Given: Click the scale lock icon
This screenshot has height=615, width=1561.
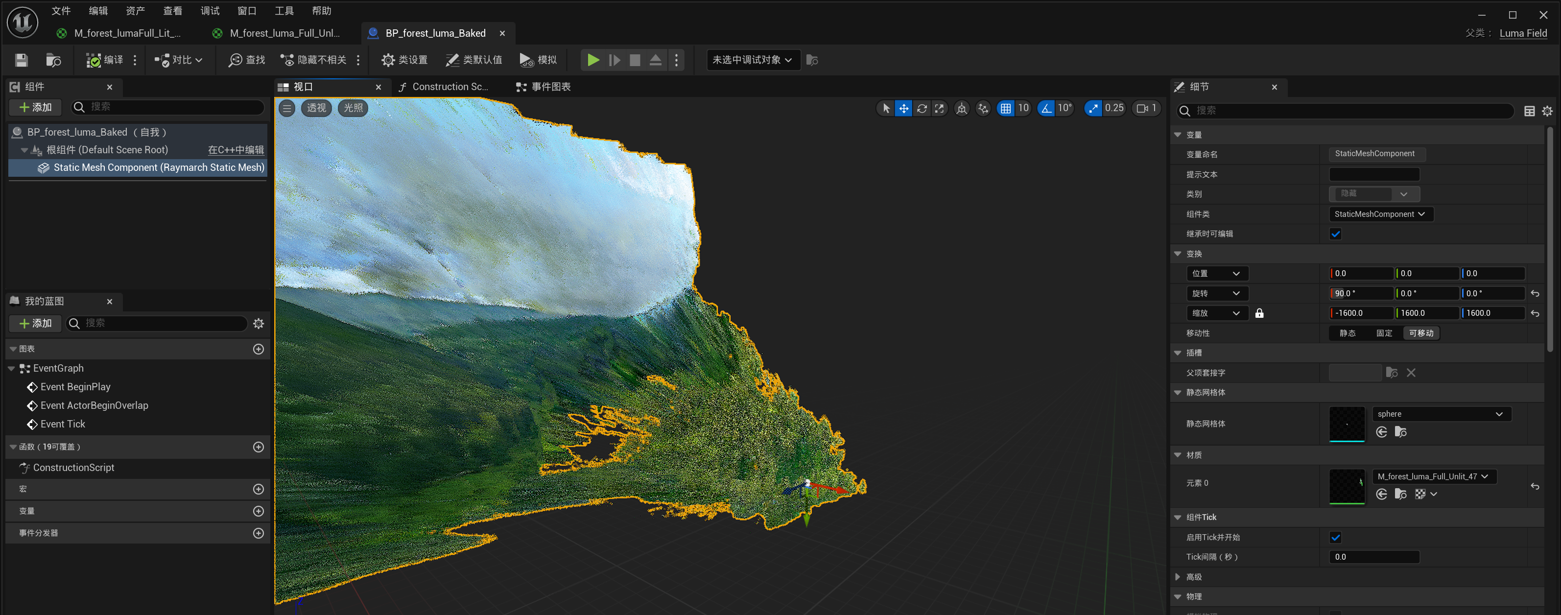Looking at the screenshot, I should [1259, 313].
